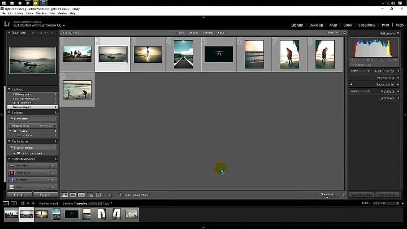Click the Sync Metadata button
This screenshot has width=407, height=229.
[x=361, y=195]
